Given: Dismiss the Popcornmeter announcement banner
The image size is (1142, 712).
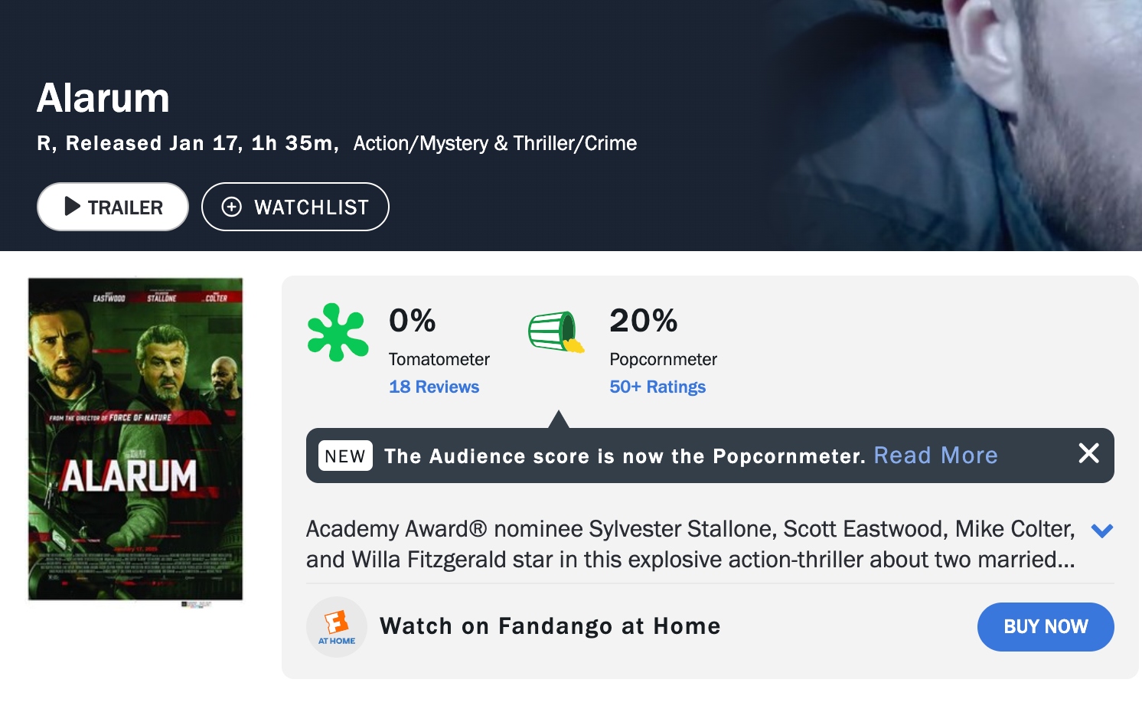Looking at the screenshot, I should click(x=1088, y=454).
